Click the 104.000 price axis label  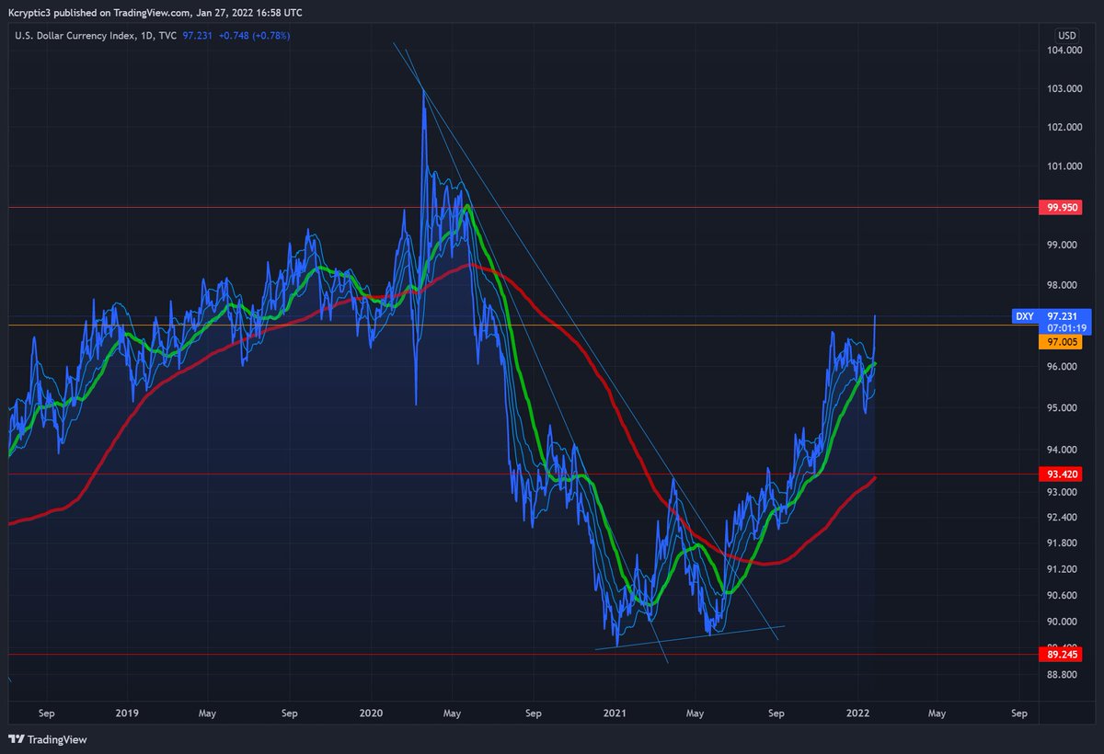(x=1065, y=51)
